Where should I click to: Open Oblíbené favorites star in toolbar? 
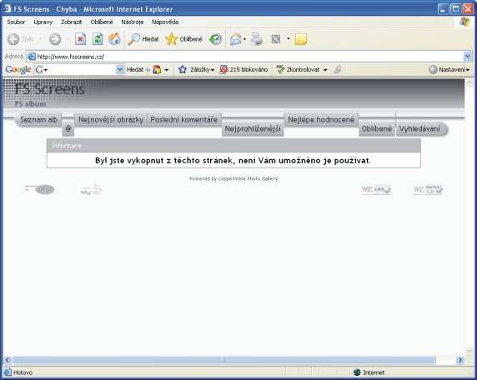click(183, 39)
